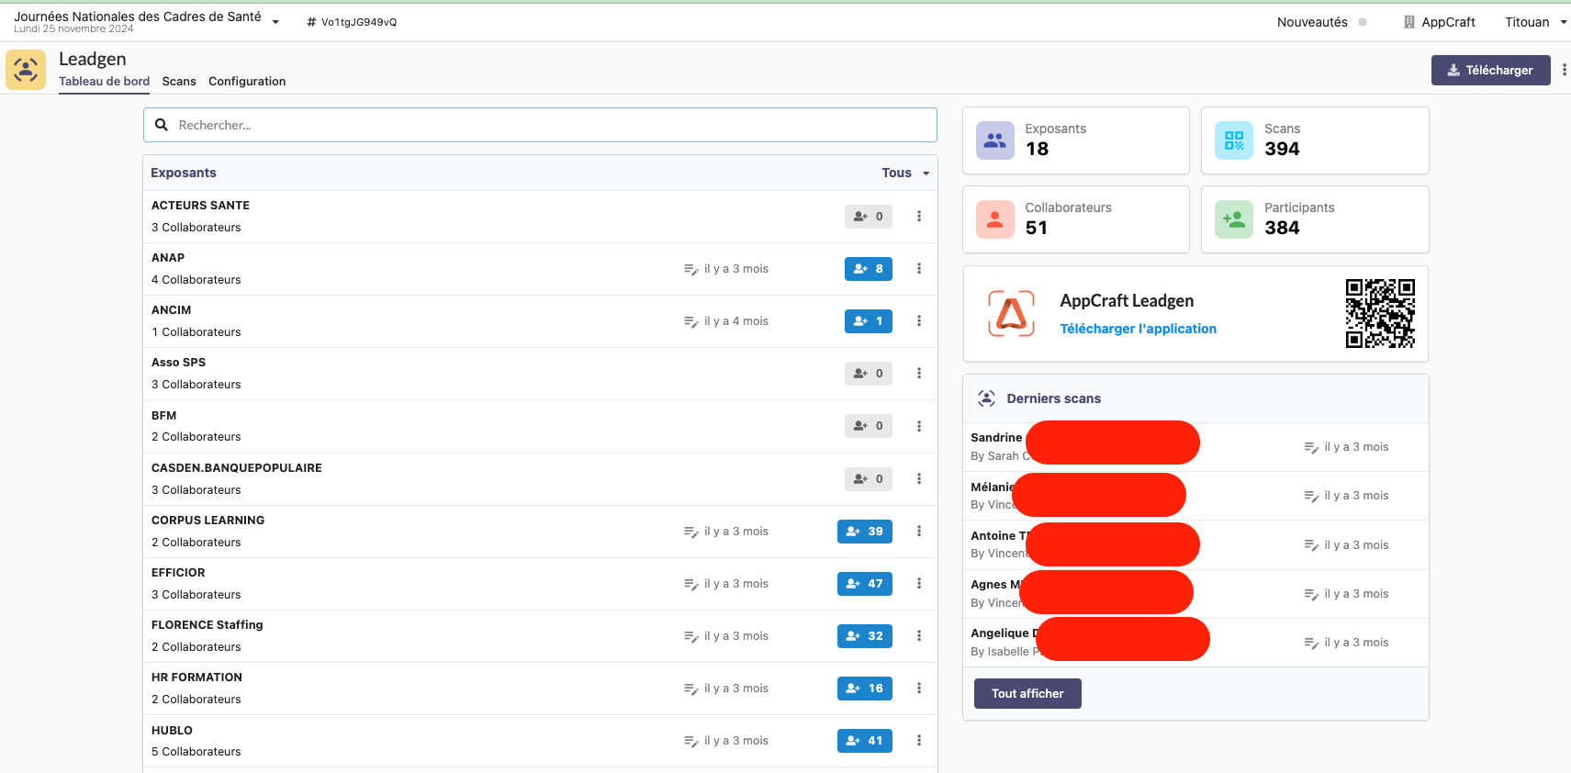Click the Leadgen module icon
The width and height of the screenshot is (1571, 773).
[x=26, y=70]
